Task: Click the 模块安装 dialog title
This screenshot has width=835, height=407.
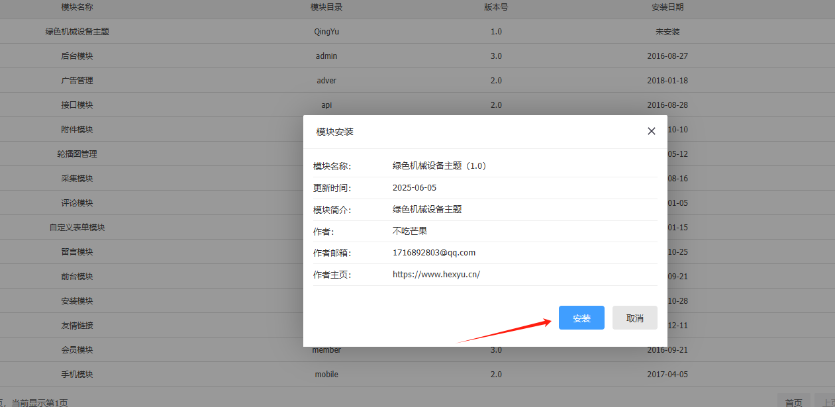Action: click(335, 132)
